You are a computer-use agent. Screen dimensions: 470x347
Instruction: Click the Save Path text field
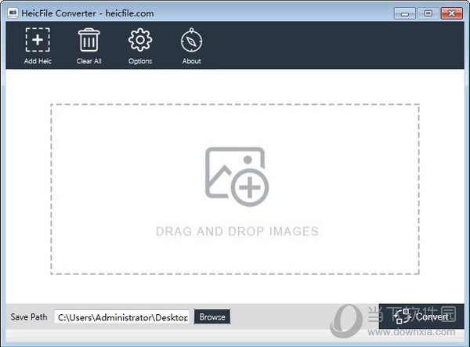tap(121, 317)
